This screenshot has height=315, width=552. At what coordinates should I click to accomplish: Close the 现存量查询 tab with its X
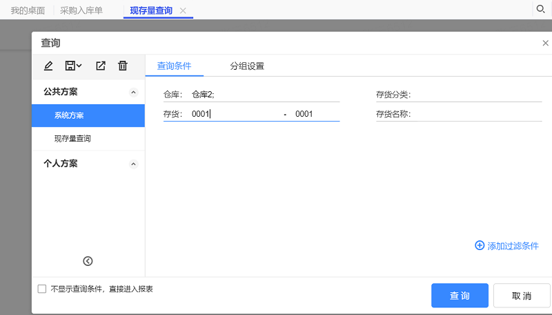point(183,11)
